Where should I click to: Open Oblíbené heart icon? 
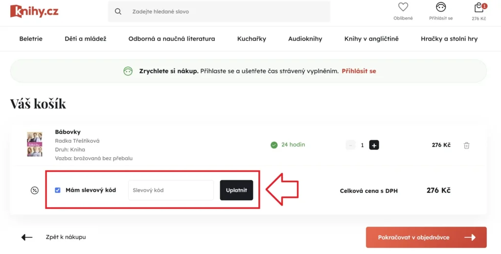pyautogui.click(x=403, y=7)
